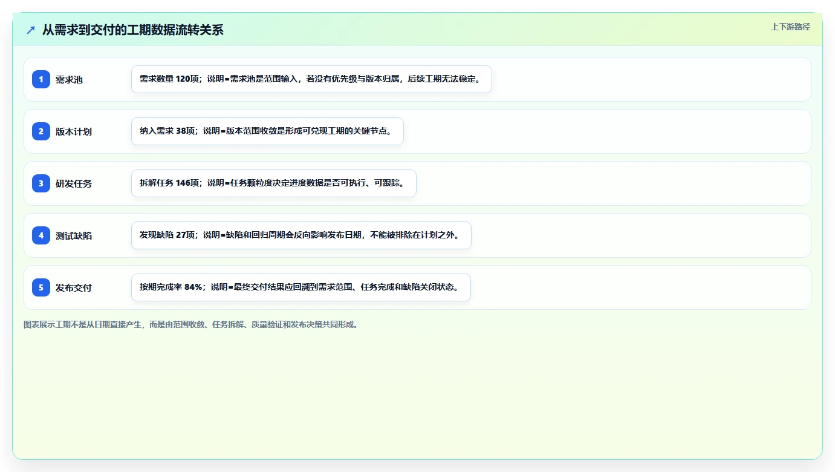The image size is (835, 472).
Task: Click the footer note starting 图表展示工期
Action: click(192, 324)
